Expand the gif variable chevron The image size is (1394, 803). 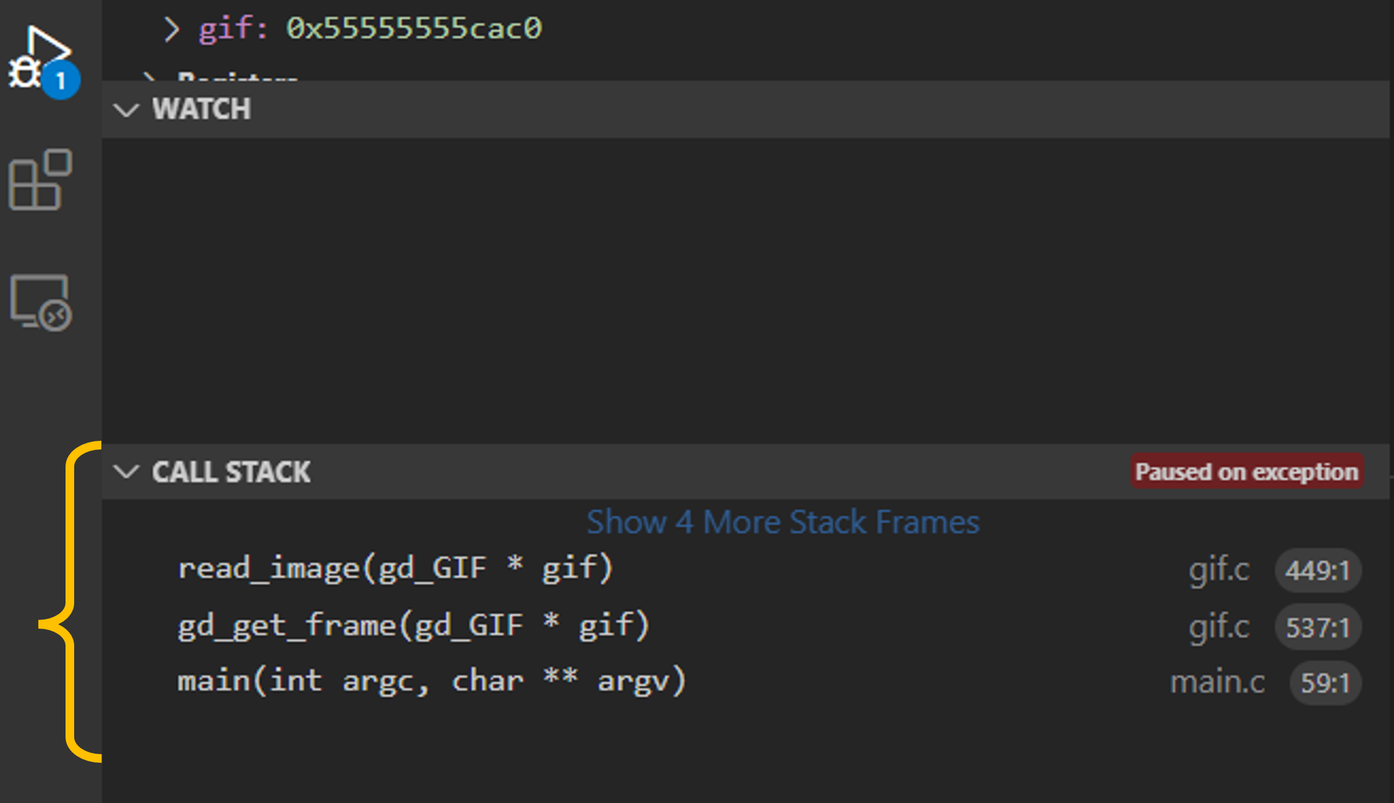point(171,28)
